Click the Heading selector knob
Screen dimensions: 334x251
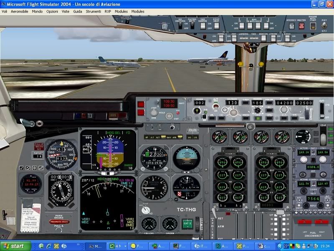point(257,110)
